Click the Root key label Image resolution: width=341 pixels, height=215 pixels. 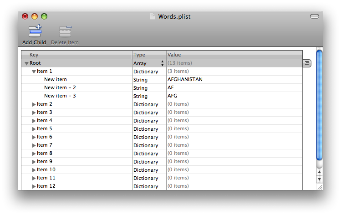pyautogui.click(x=35, y=63)
